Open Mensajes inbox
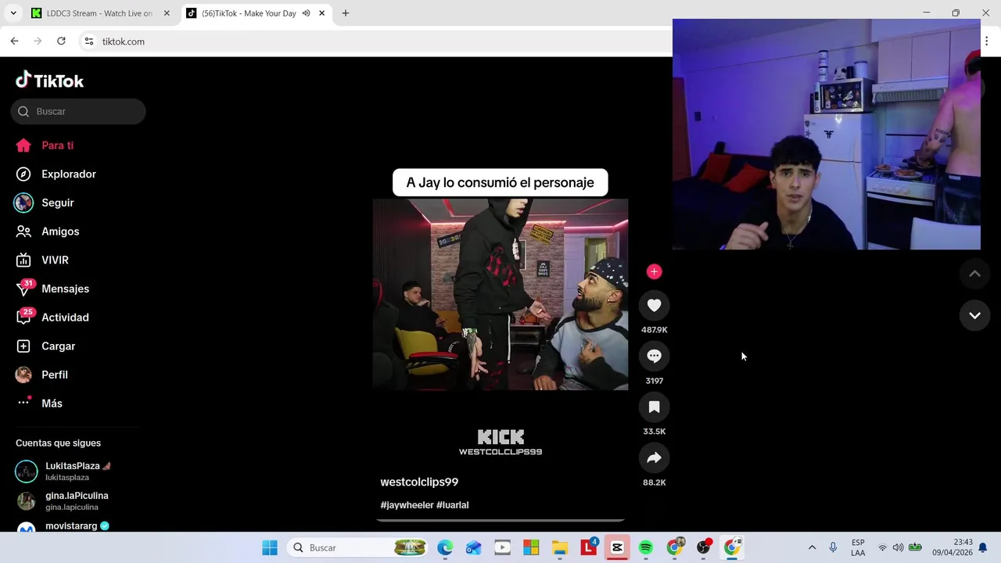Viewport: 1001px width, 563px height. tap(52, 289)
